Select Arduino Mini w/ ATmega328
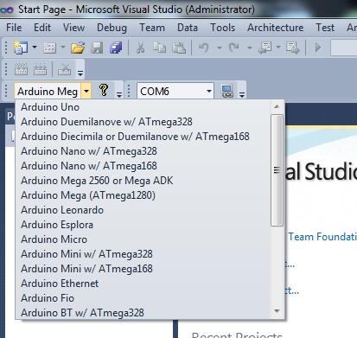The height and width of the screenshot is (338, 357). 143,254
